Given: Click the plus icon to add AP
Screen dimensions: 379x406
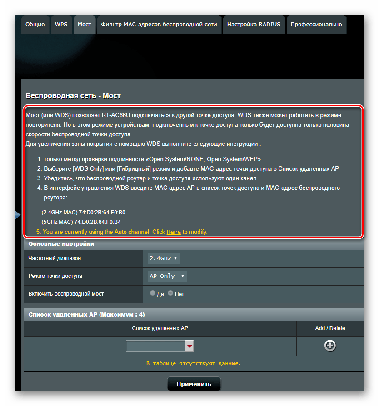Looking at the screenshot, I should click(330, 346).
